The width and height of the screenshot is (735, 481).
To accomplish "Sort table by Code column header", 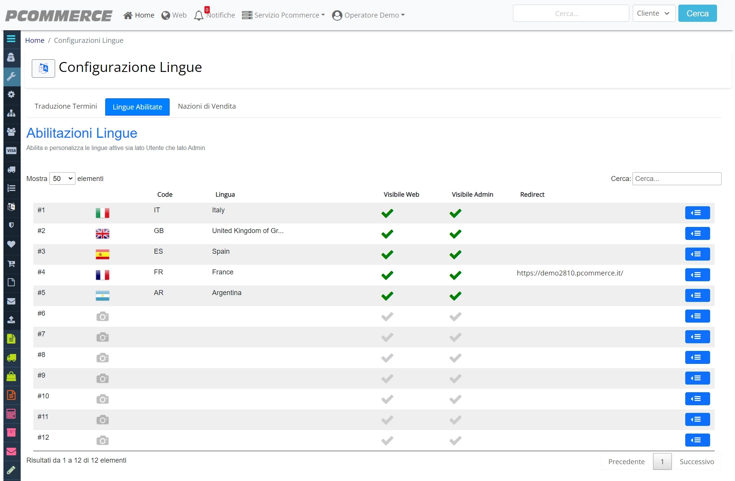I will tap(165, 194).
